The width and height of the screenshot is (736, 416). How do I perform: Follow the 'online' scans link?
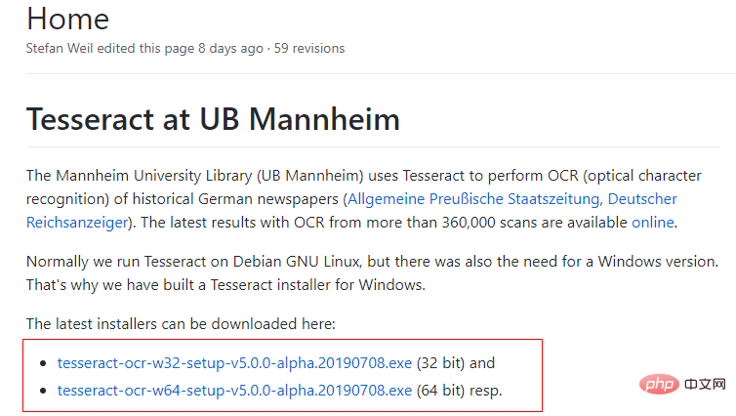[652, 222]
